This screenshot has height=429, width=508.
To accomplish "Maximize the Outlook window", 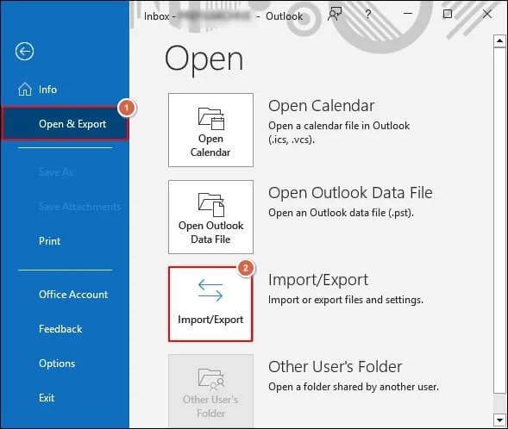I will pyautogui.click(x=448, y=14).
